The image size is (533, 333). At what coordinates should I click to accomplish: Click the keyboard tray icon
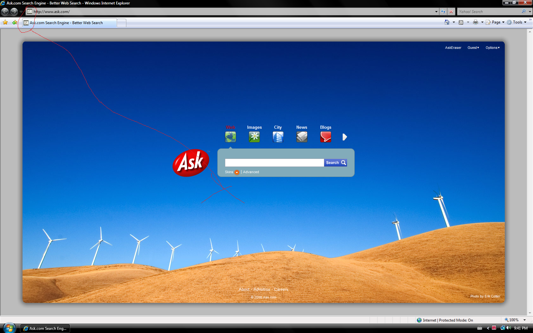click(x=480, y=328)
